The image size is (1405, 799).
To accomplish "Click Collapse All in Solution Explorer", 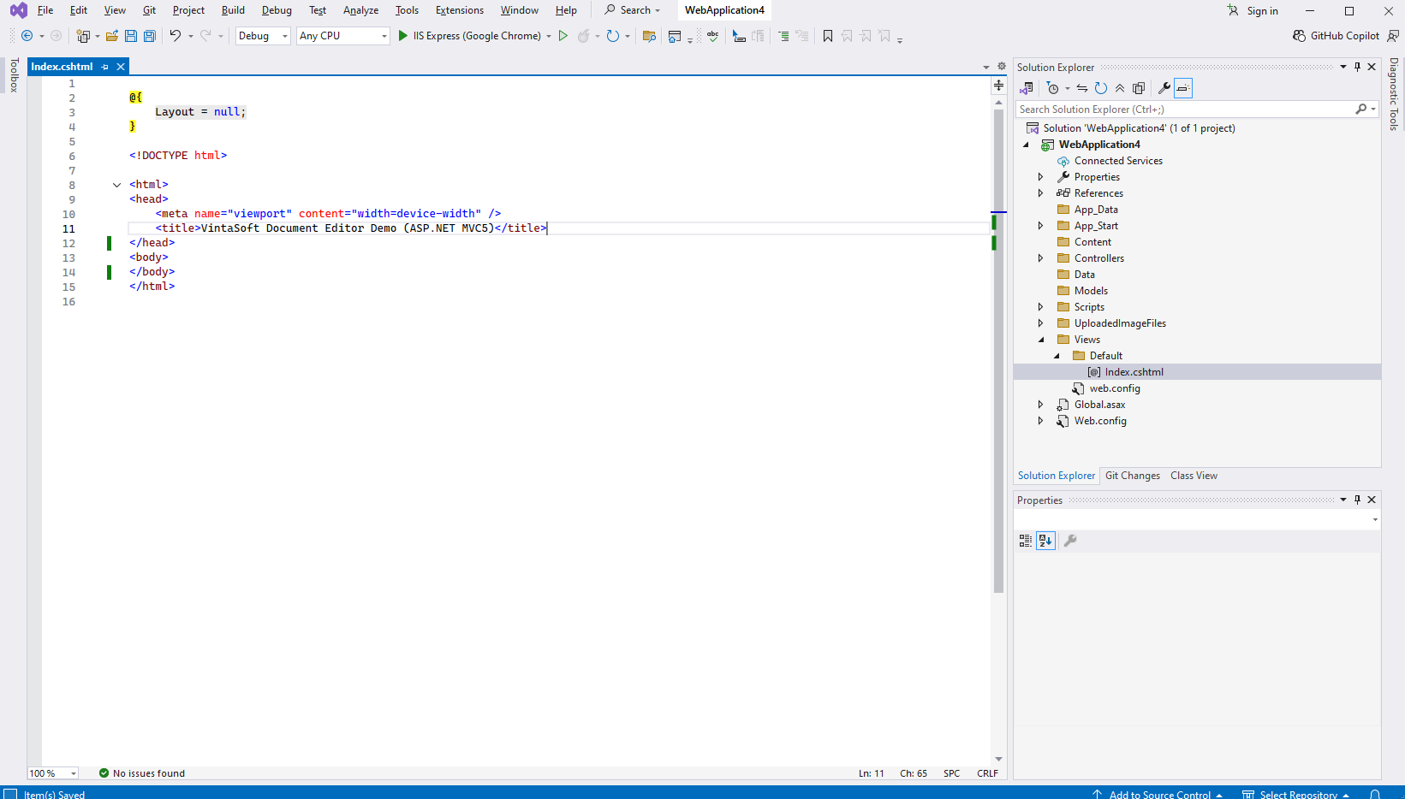I will [x=1120, y=88].
